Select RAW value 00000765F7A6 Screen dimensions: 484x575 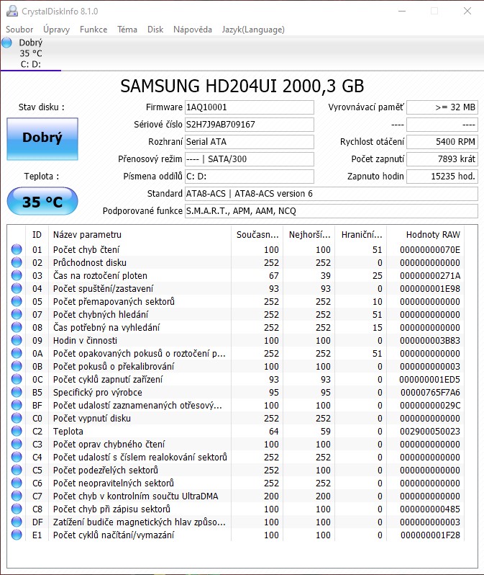tap(430, 392)
